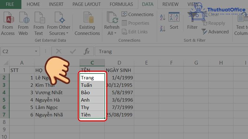Sort A to Z ascending
The image size is (248, 139).
(162, 17)
